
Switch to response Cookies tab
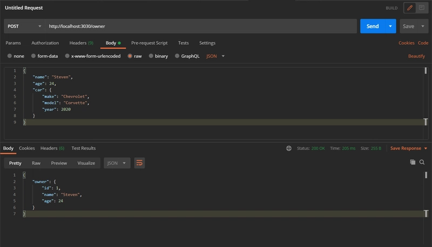point(26,148)
